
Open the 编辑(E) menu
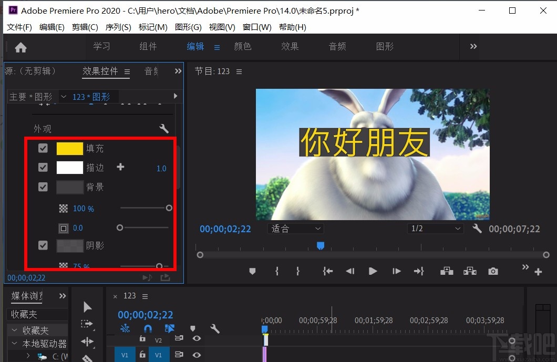pos(52,27)
